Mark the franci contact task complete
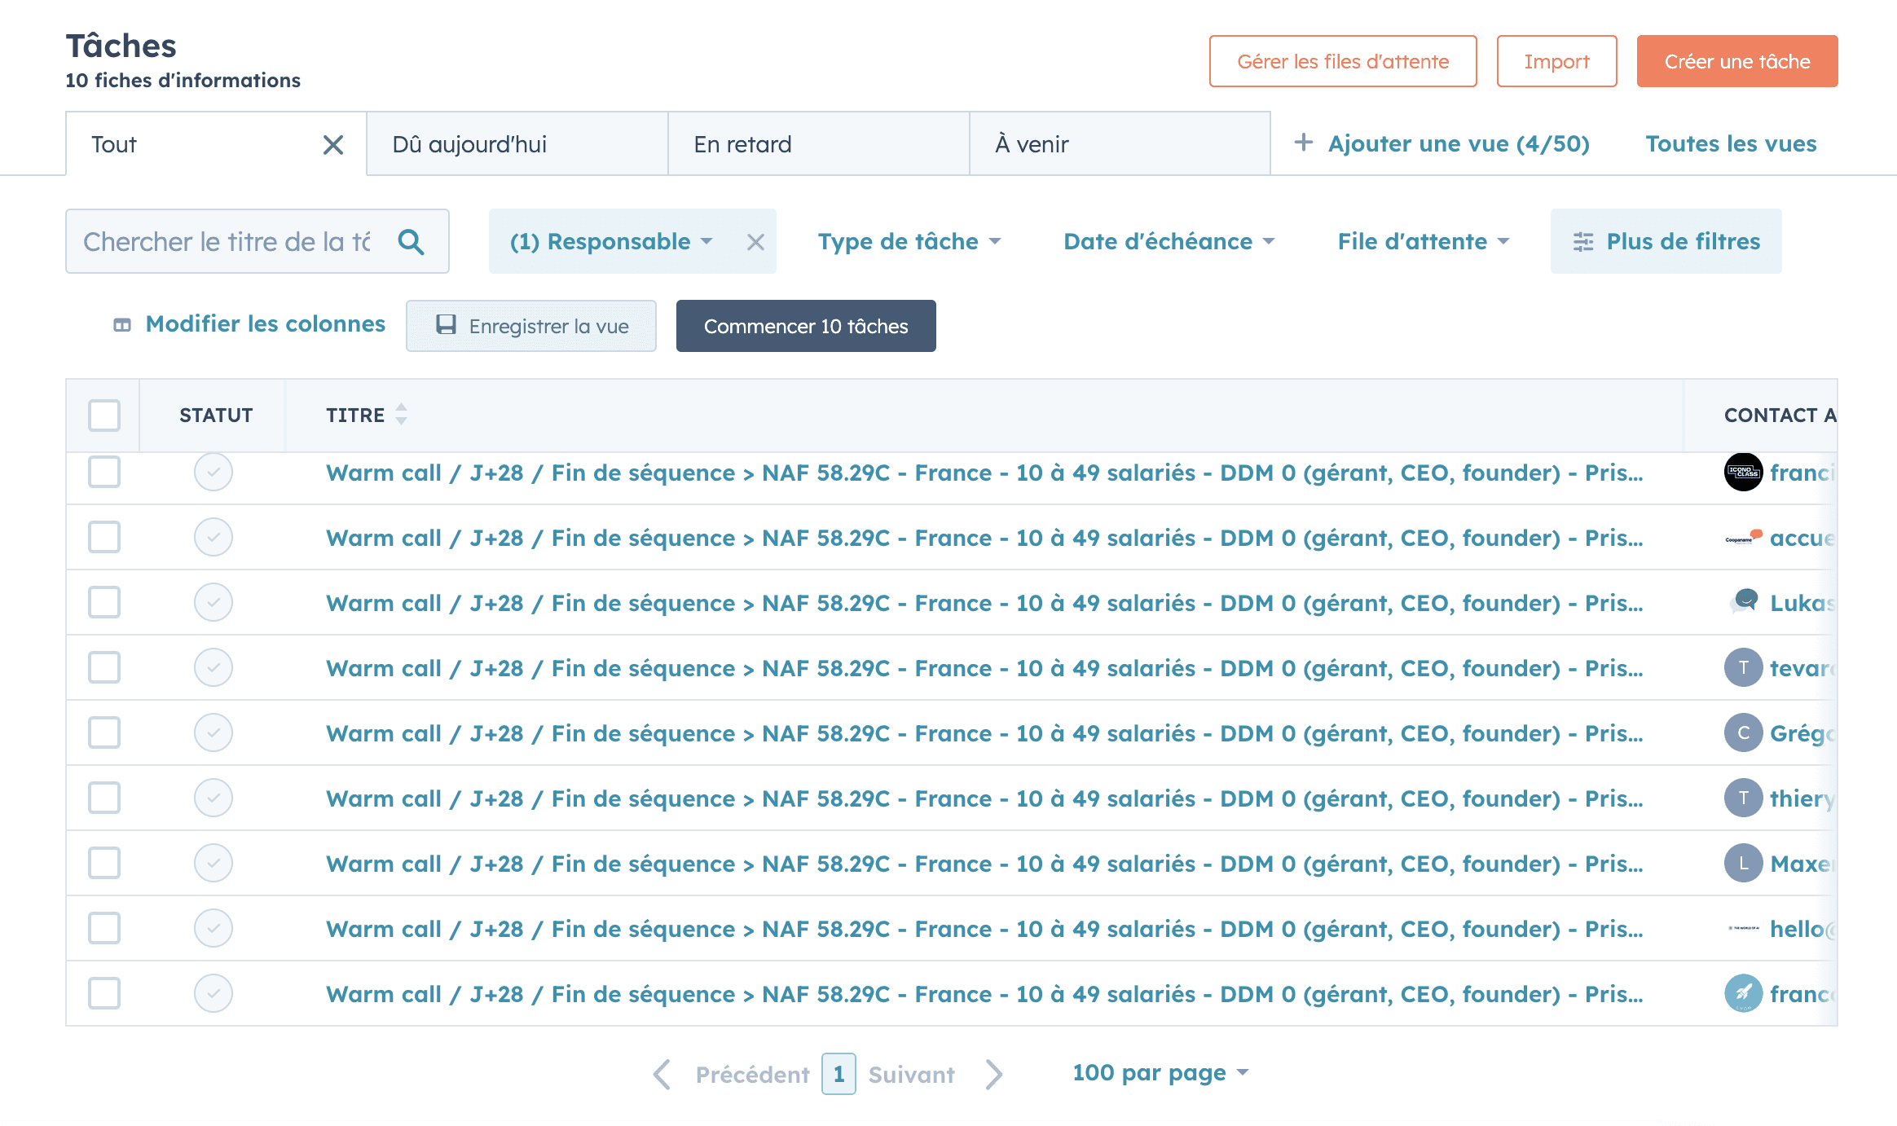 tap(213, 472)
